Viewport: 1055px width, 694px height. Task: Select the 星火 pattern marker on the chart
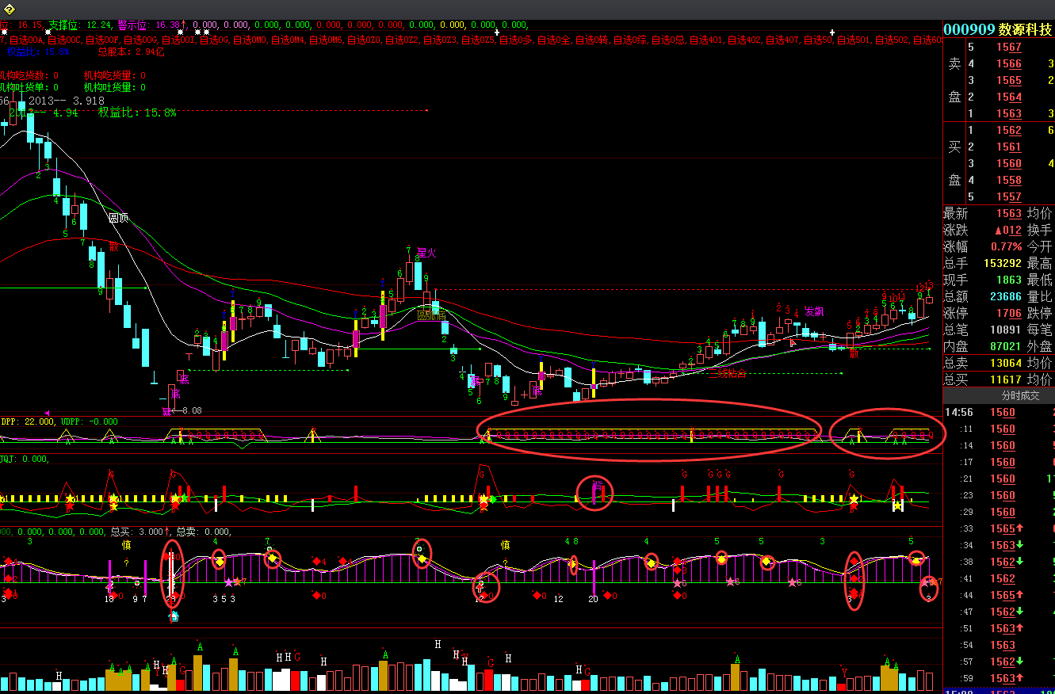(x=427, y=254)
